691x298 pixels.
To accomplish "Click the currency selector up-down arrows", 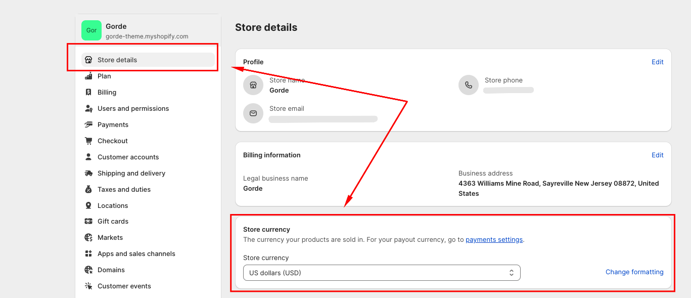I will coord(511,273).
